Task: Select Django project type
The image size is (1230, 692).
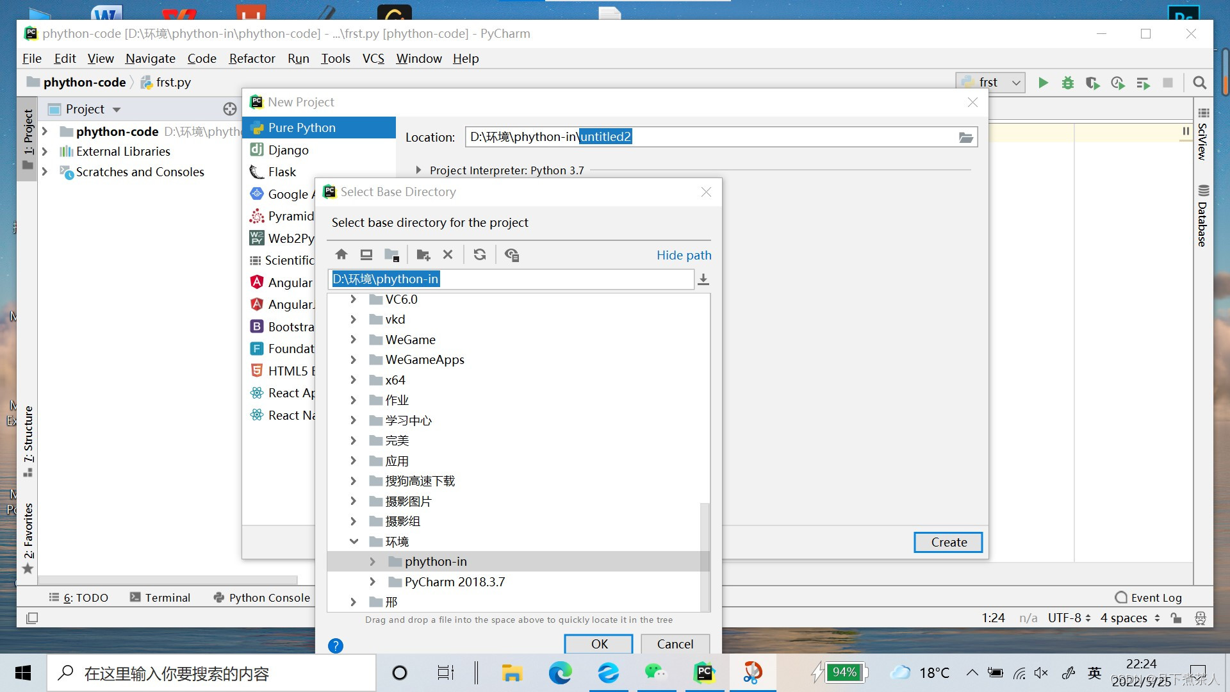Action: (x=288, y=150)
